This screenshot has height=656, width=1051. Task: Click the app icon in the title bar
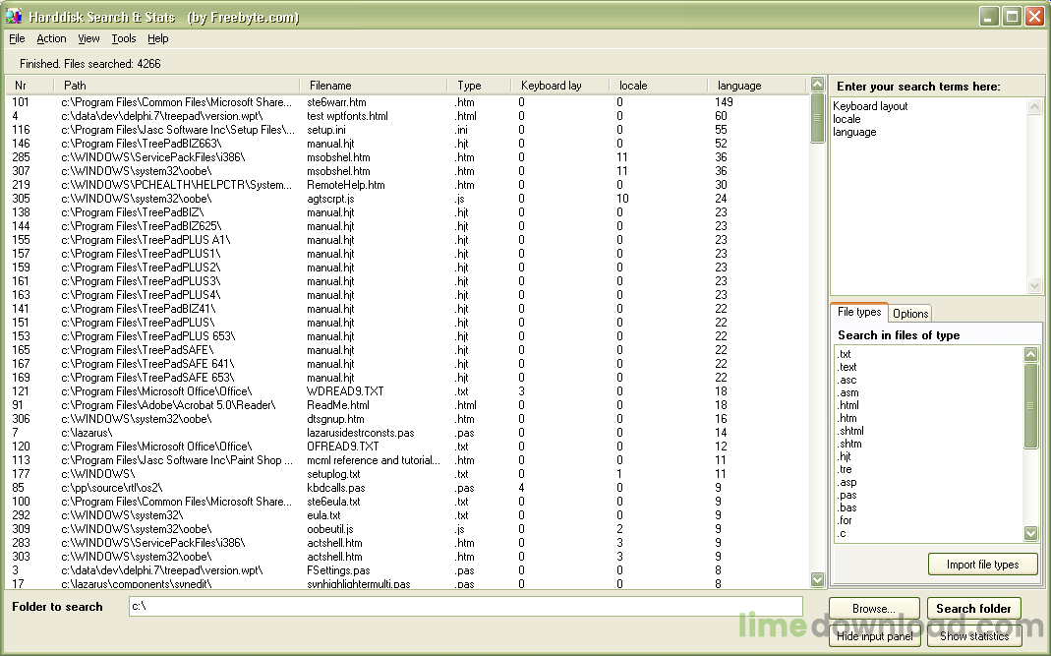(14, 17)
